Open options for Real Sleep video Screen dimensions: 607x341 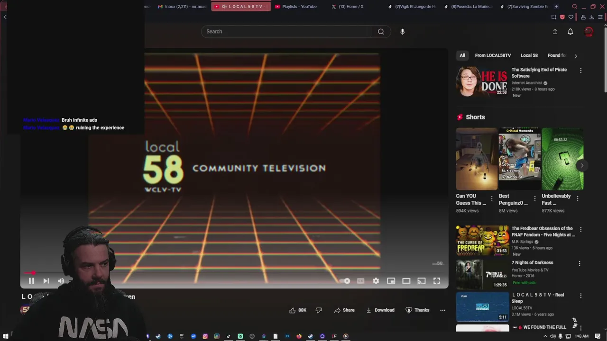click(x=581, y=296)
